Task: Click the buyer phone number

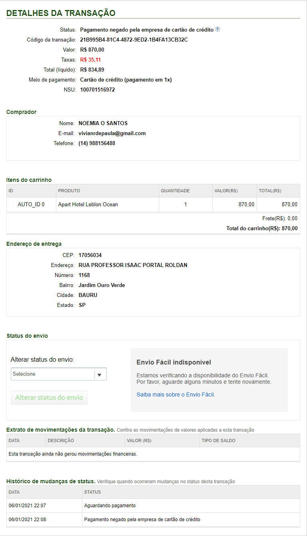Action: tap(97, 143)
